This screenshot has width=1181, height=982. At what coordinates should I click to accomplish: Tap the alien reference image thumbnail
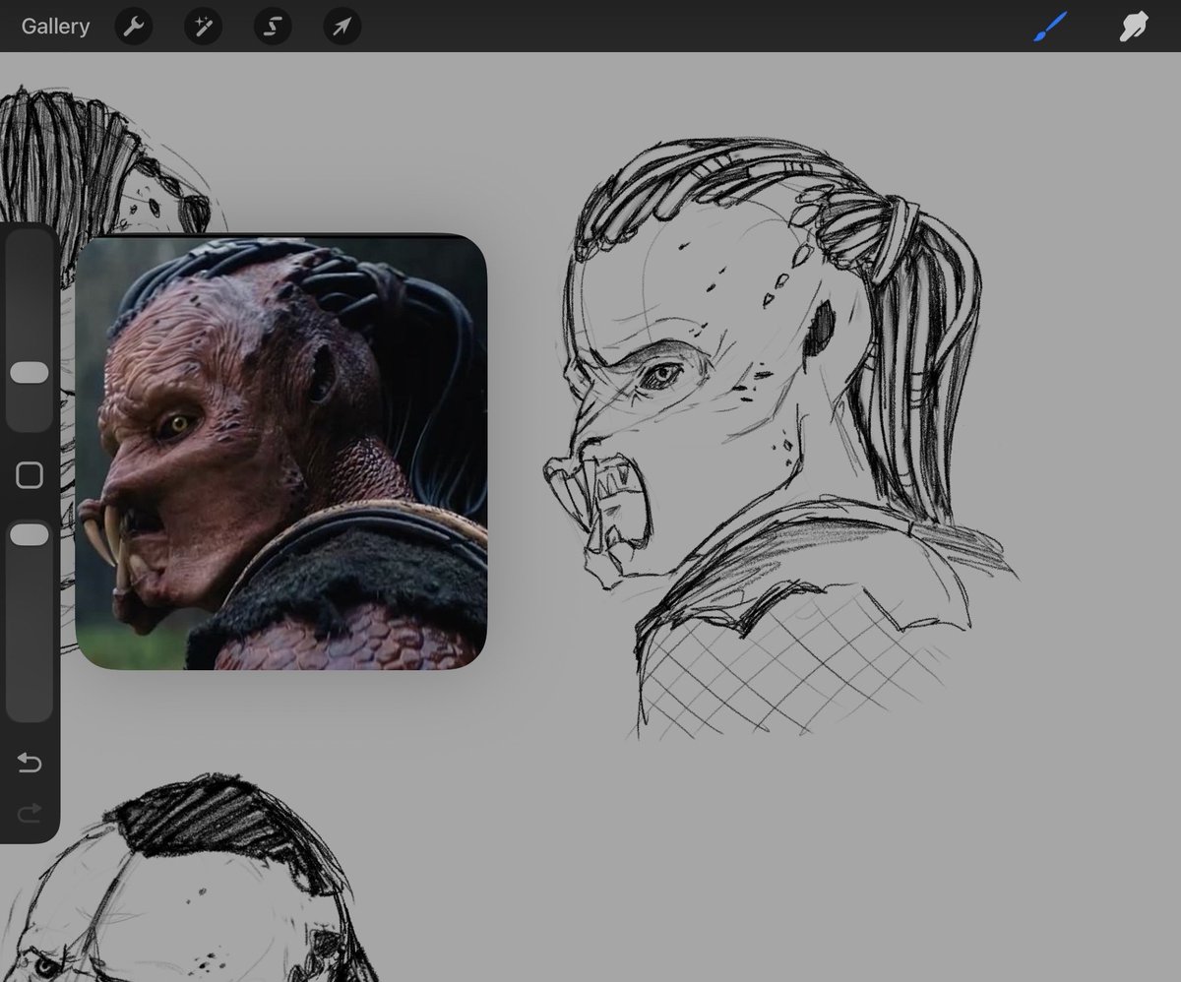click(280, 453)
